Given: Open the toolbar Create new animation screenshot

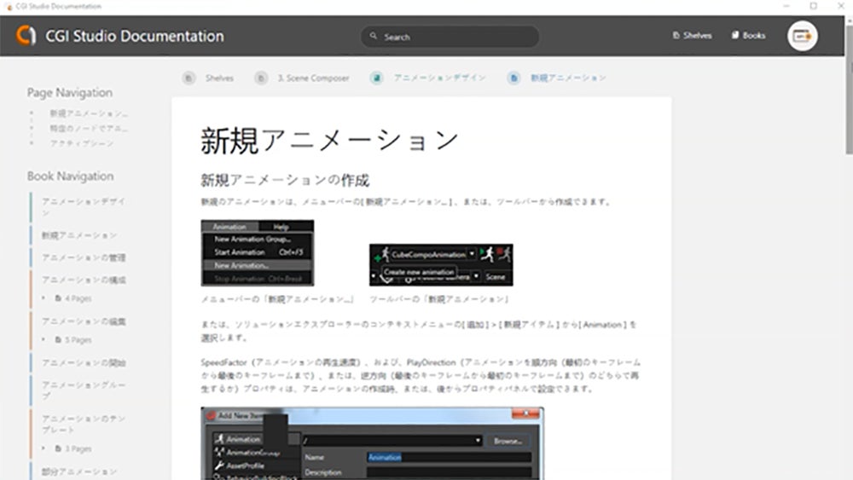Looking at the screenshot, I should (x=441, y=265).
